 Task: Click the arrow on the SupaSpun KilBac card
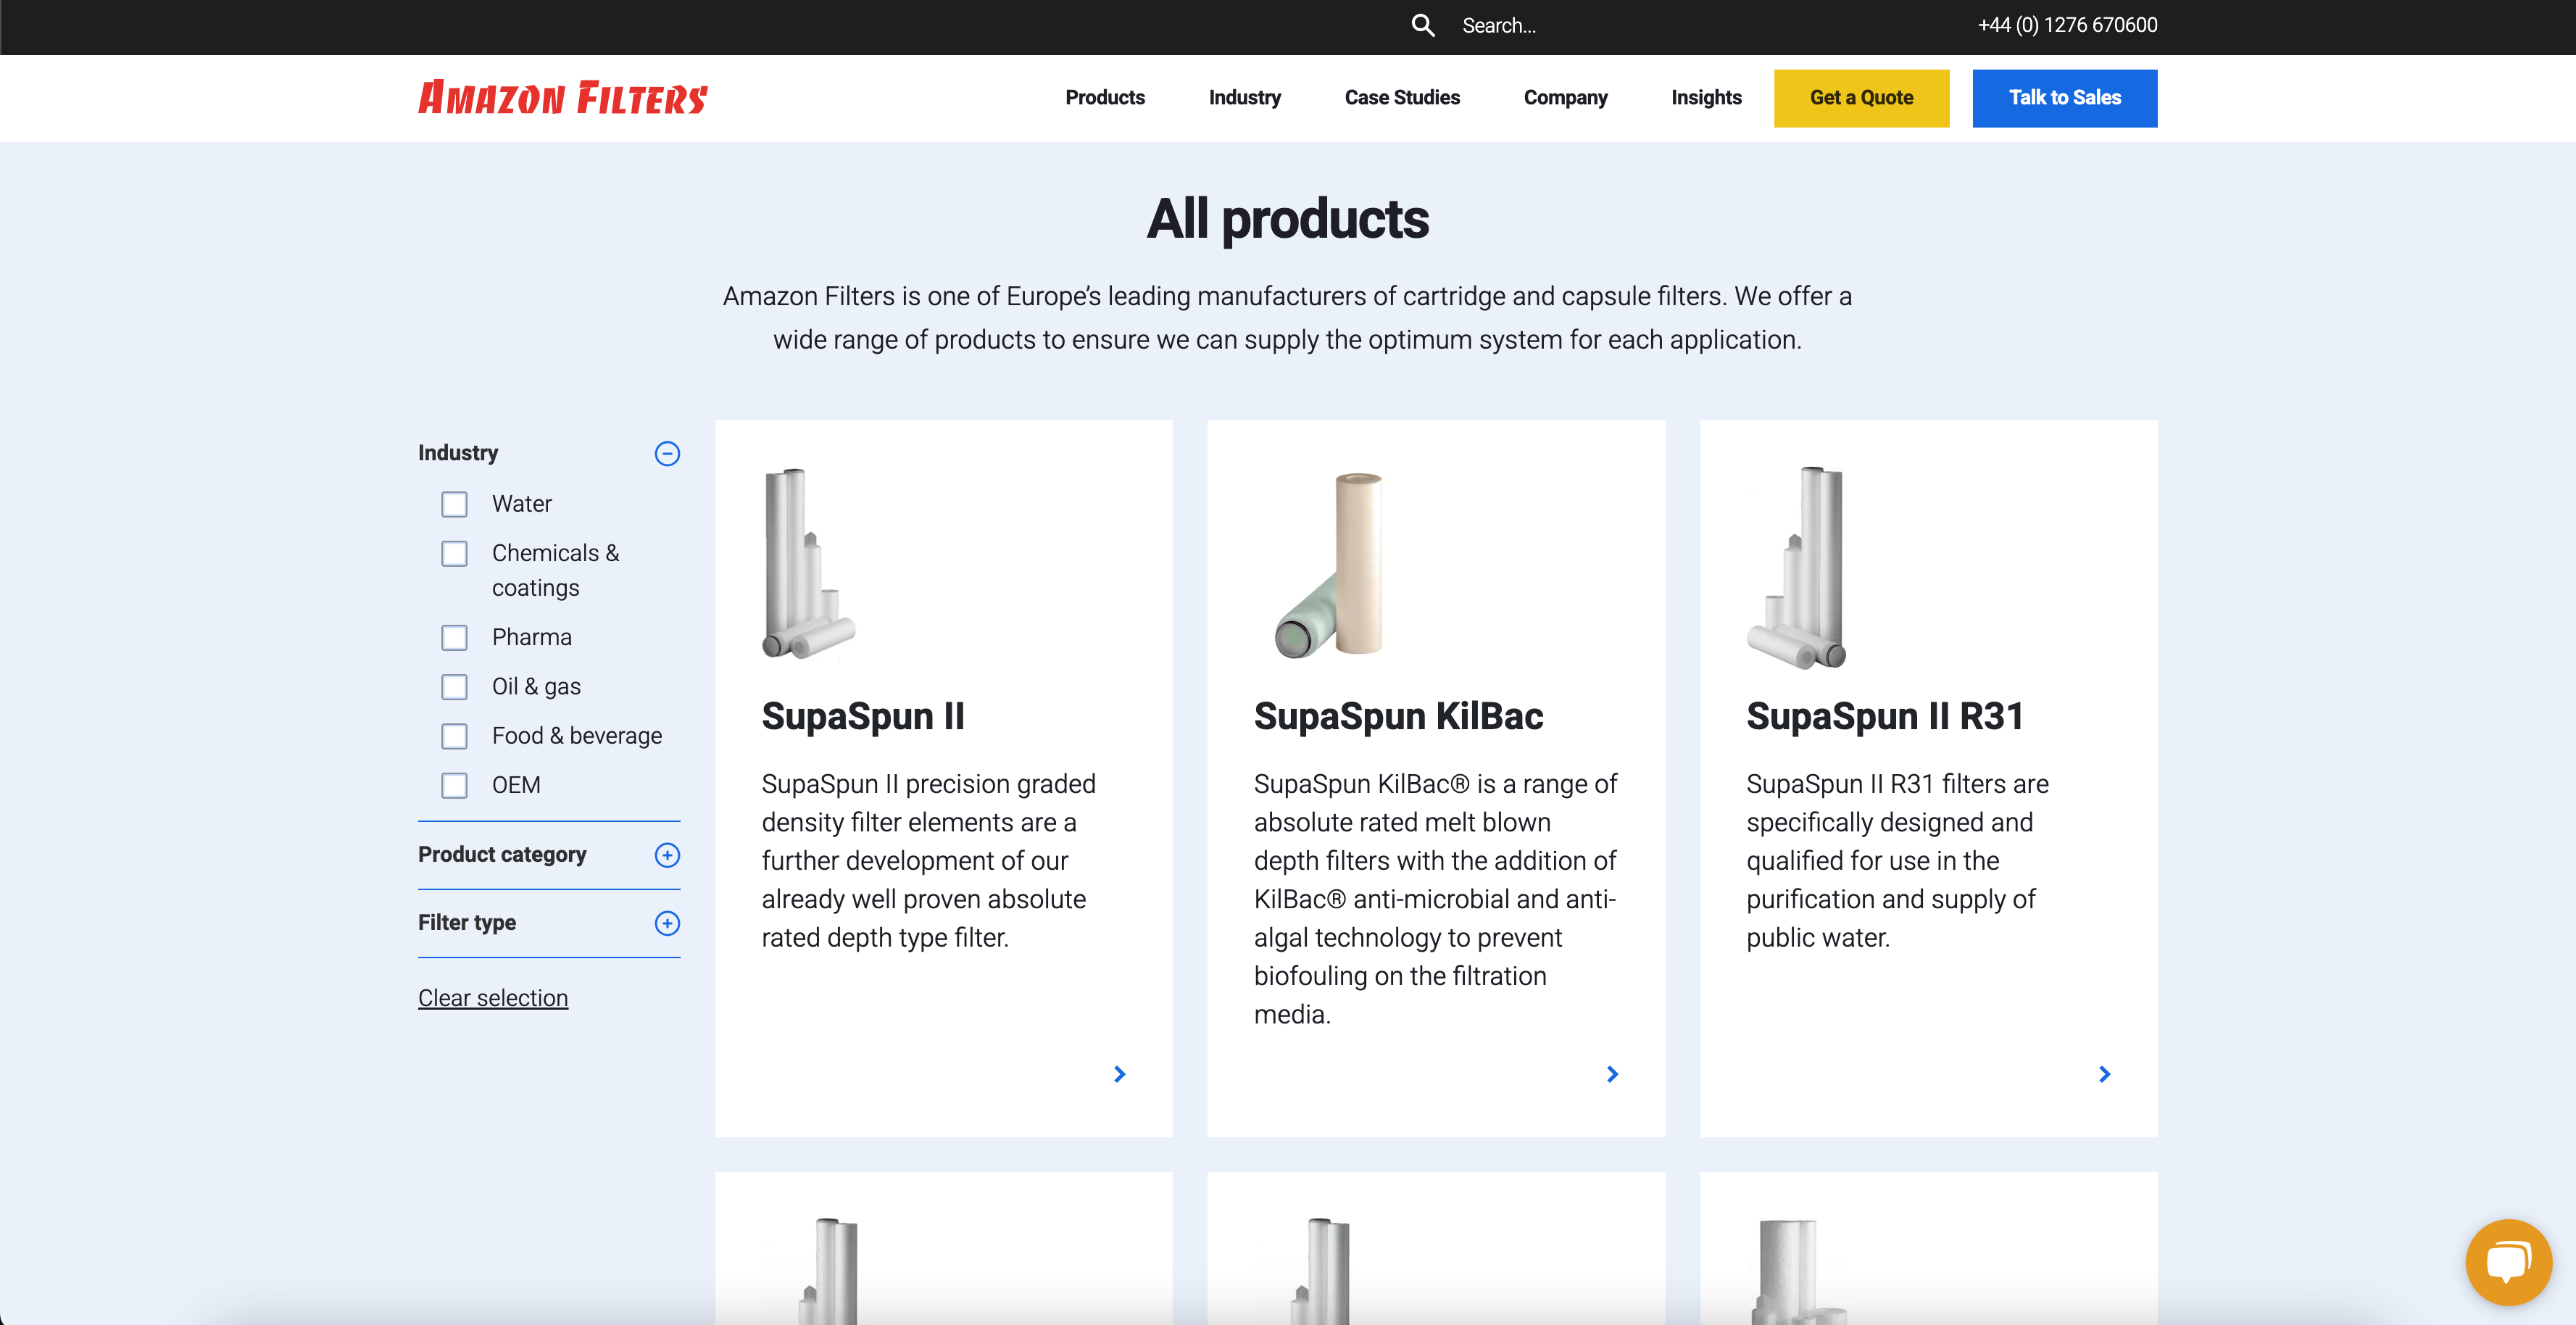(x=1612, y=1074)
